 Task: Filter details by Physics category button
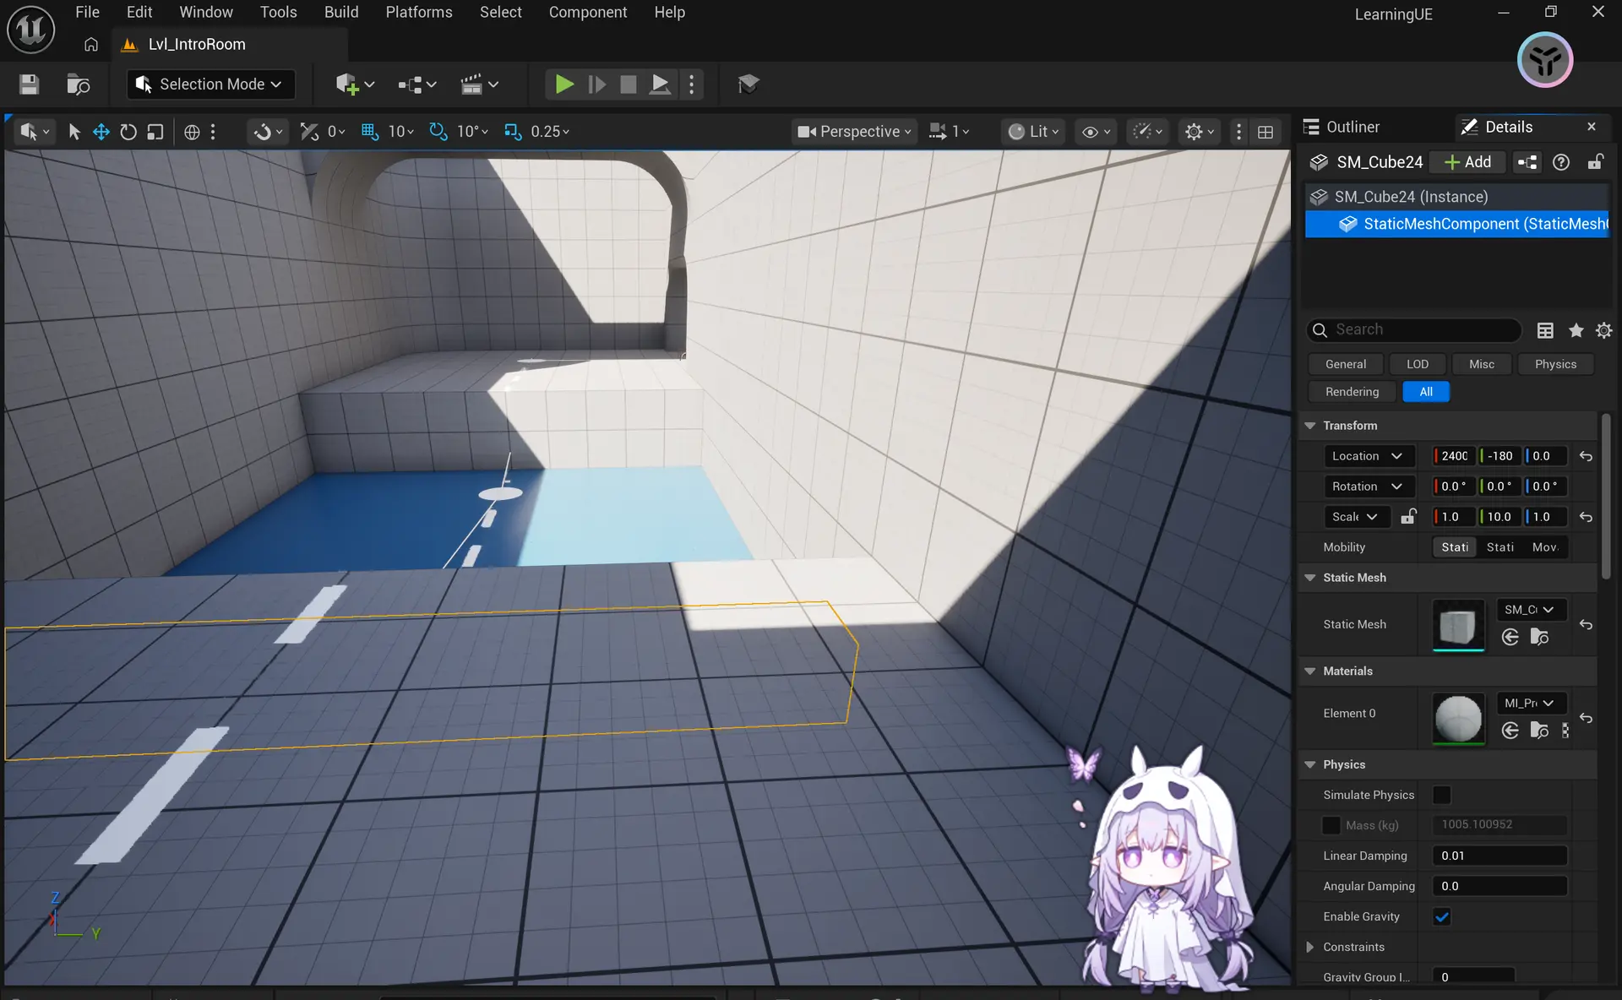(1555, 365)
